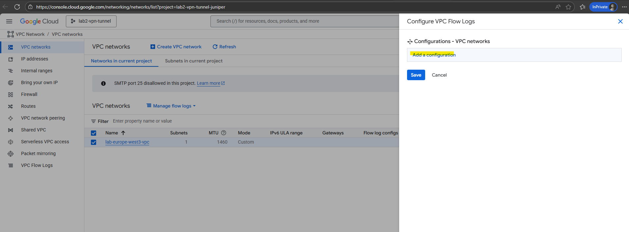
Task: Click the Filter icon
Action: (x=94, y=121)
